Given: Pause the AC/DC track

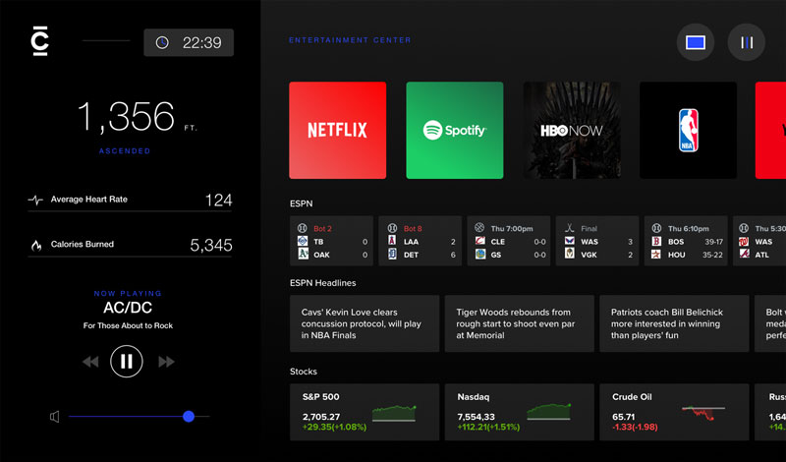Looking at the screenshot, I should point(127,361).
